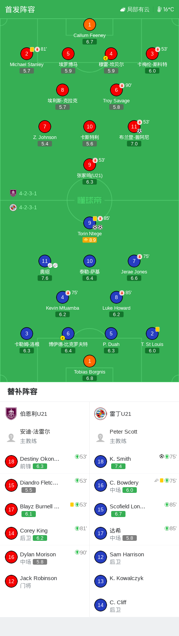Open the 伯恩利U21 team link
The width and height of the screenshot is (179, 636).
click(34, 414)
